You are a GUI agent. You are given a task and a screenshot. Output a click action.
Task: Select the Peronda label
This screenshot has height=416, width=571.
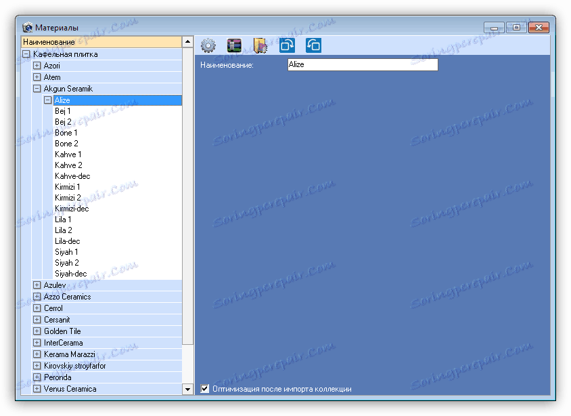(x=58, y=377)
